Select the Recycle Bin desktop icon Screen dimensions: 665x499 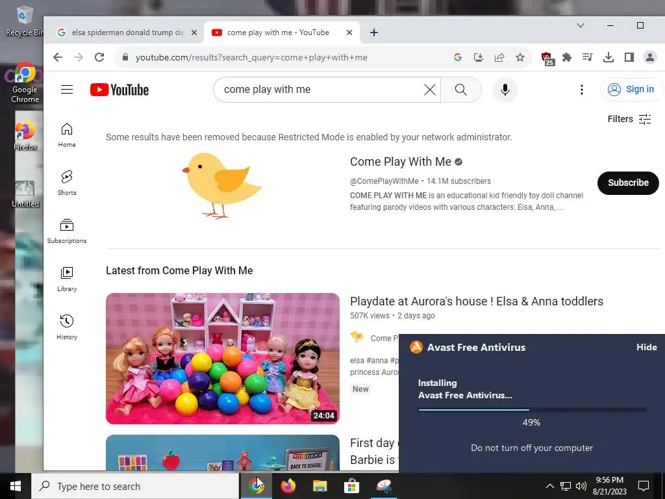point(24,21)
